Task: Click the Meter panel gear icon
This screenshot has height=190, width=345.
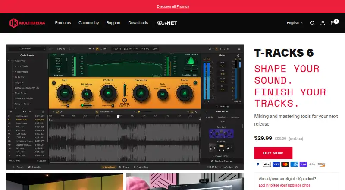Action: point(238,56)
